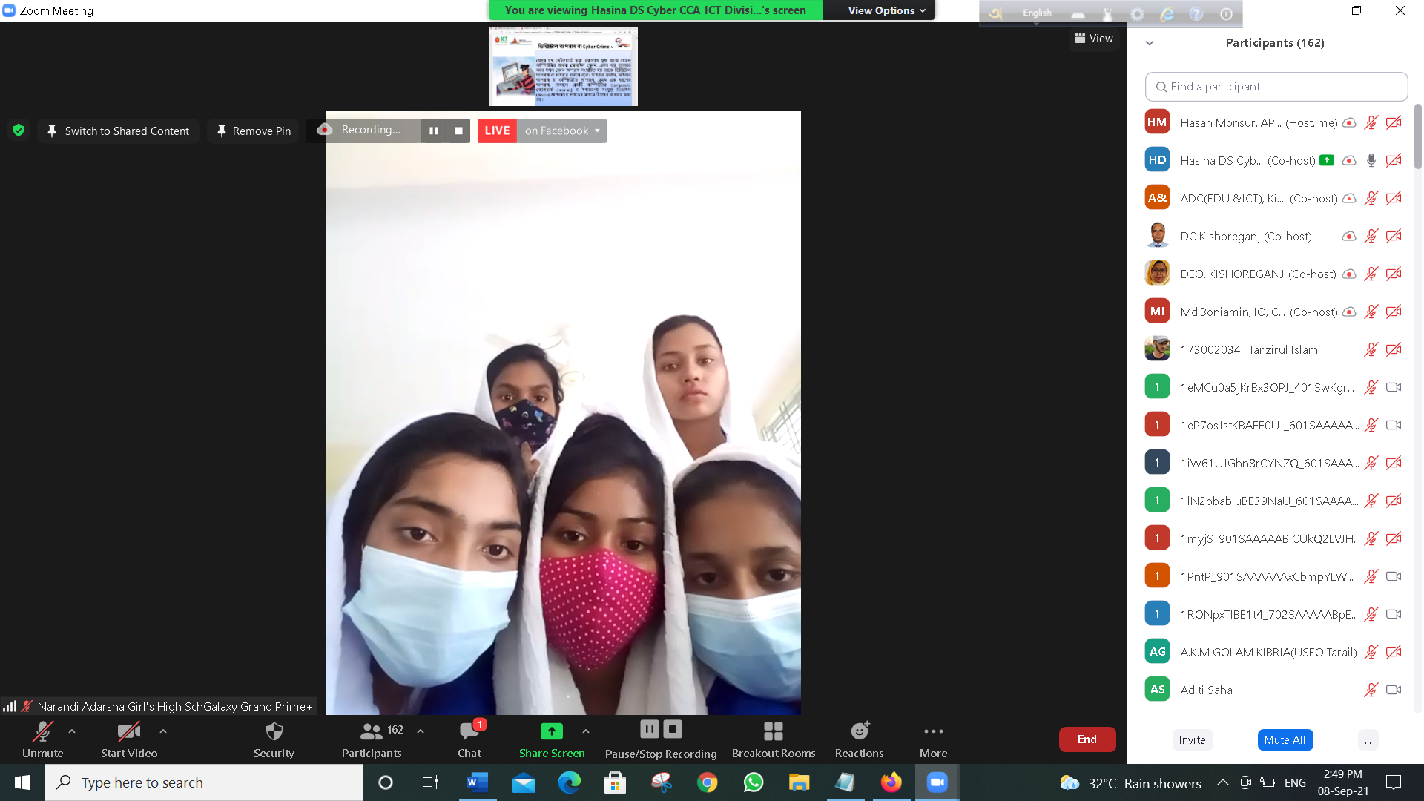Pause recording in the top recording bar
This screenshot has width=1424, height=801.
[434, 131]
